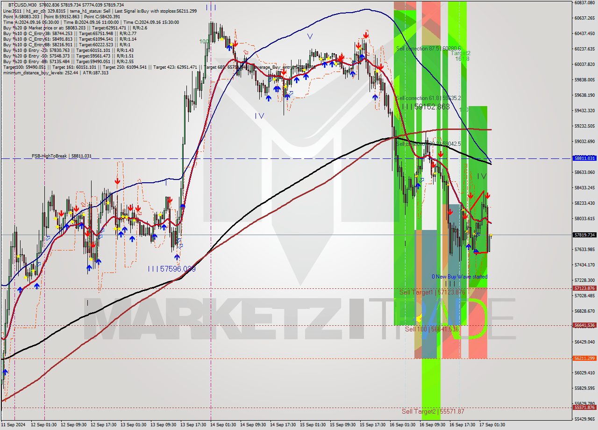Click the blue I V marker below 14 Sep candles
The width and height of the screenshot is (598, 430).
coord(259,116)
